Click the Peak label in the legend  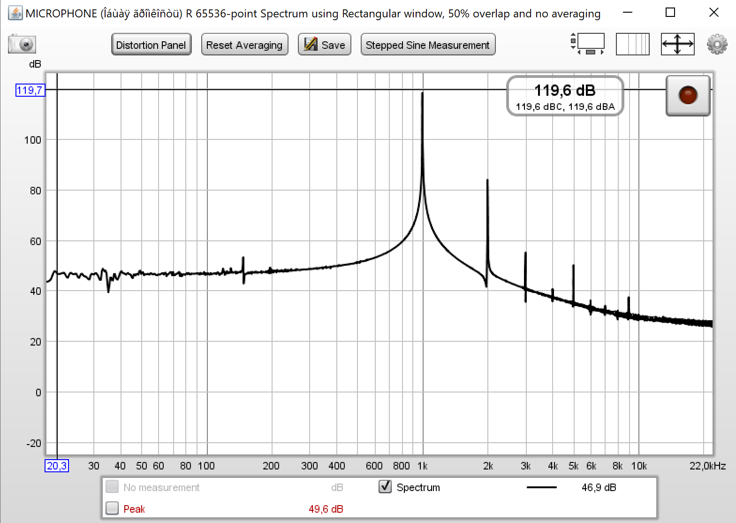134,509
